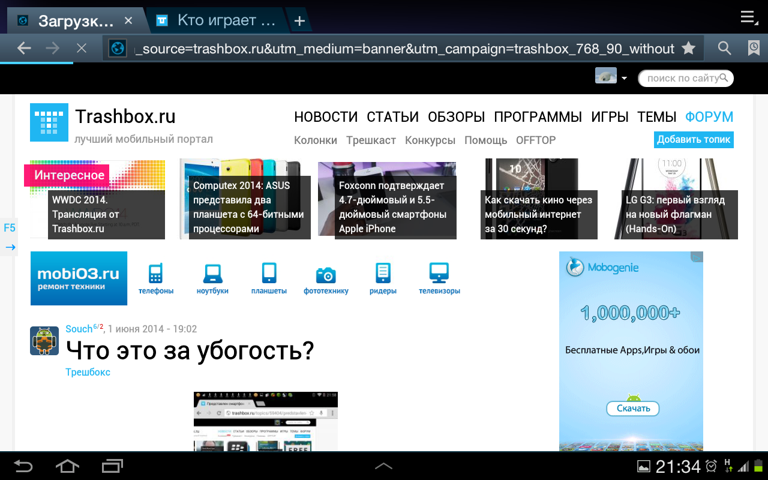Image resolution: width=768 pixels, height=480 pixels.
Task: Open the screenshot notification icon
Action: click(643, 466)
